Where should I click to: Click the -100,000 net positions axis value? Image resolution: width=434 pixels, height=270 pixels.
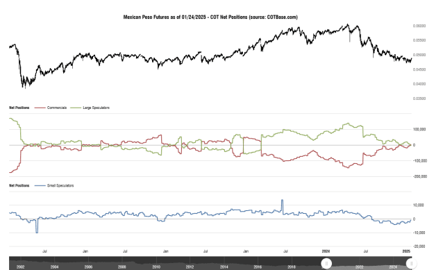420,161
